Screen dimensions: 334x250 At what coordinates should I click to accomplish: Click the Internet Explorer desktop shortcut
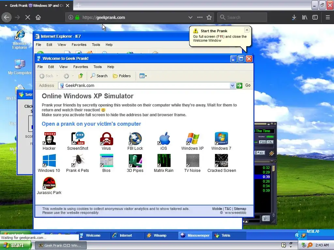pyautogui.click(x=20, y=40)
